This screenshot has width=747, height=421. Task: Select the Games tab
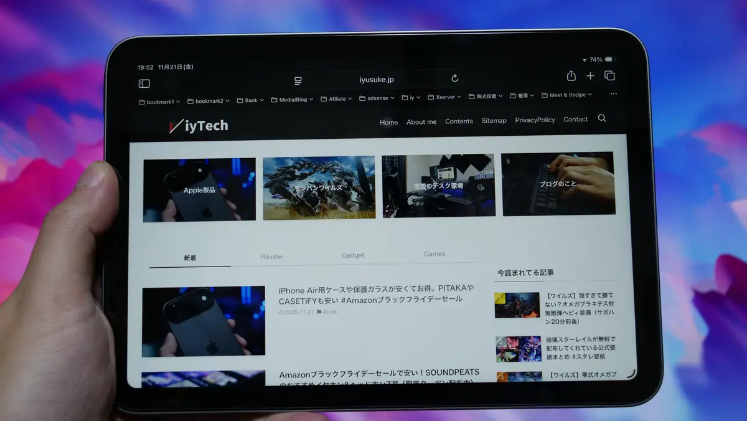point(435,254)
